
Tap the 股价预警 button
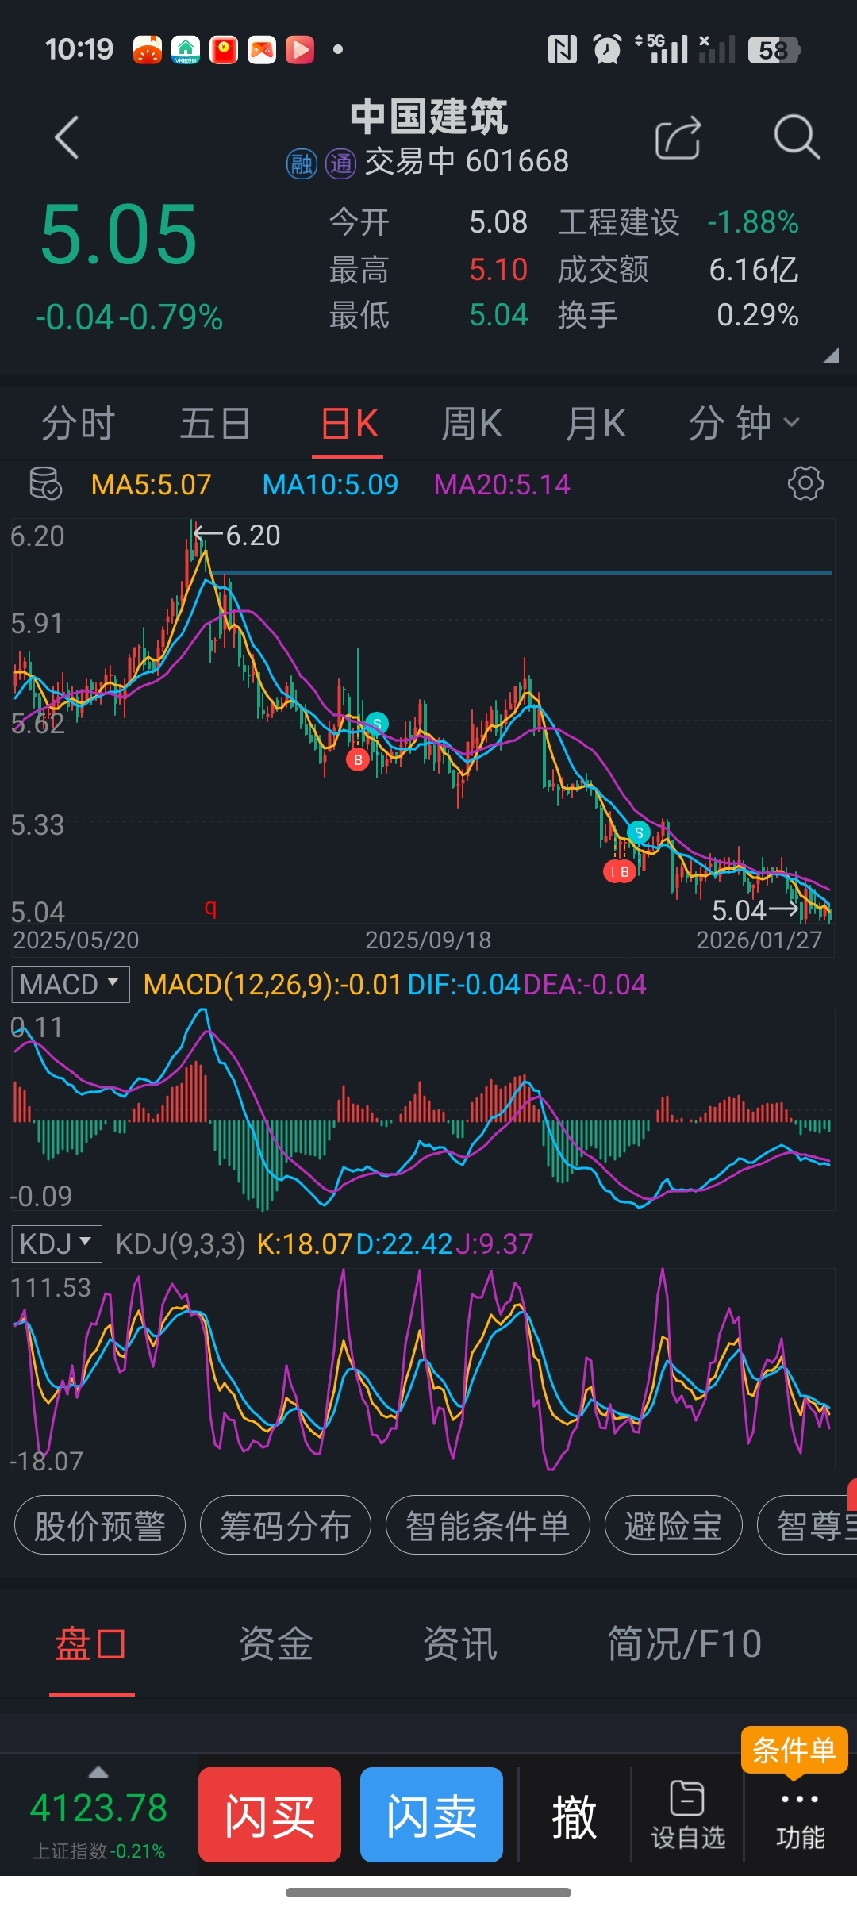point(100,1525)
